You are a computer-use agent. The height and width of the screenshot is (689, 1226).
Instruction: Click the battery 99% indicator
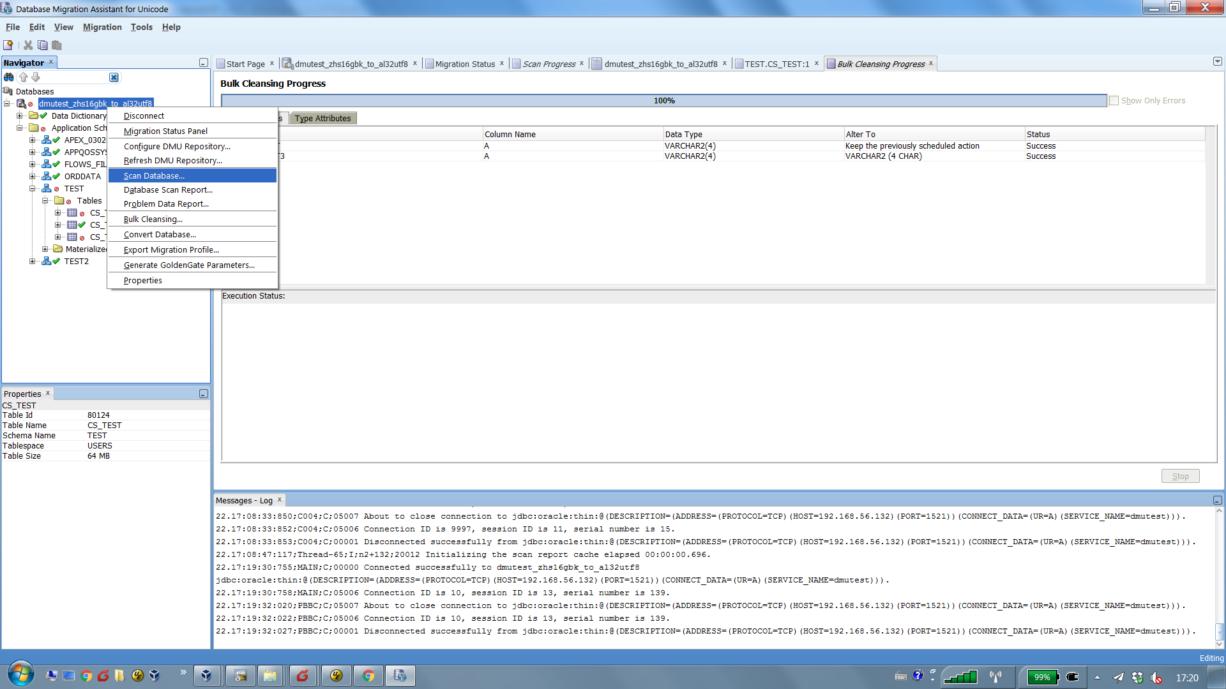pos(1043,677)
